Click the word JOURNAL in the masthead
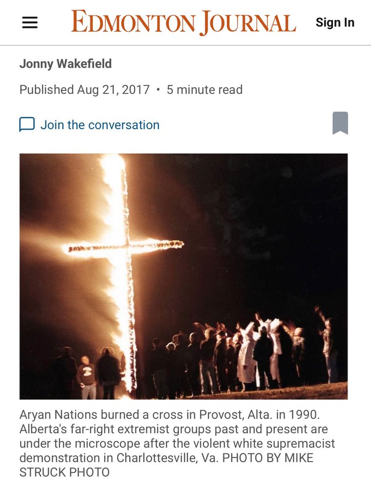 [x=248, y=23]
